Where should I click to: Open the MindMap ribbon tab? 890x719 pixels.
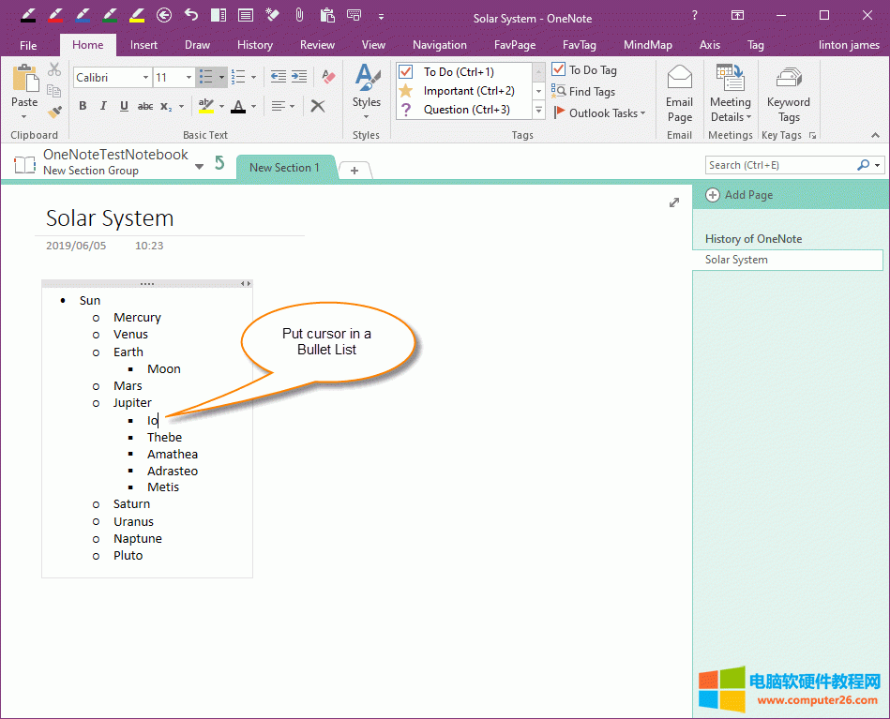647,44
